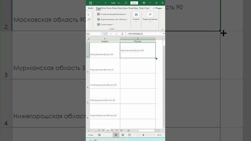Click the Insert Function fx icon
251x141 pixels.
pos(122,34)
